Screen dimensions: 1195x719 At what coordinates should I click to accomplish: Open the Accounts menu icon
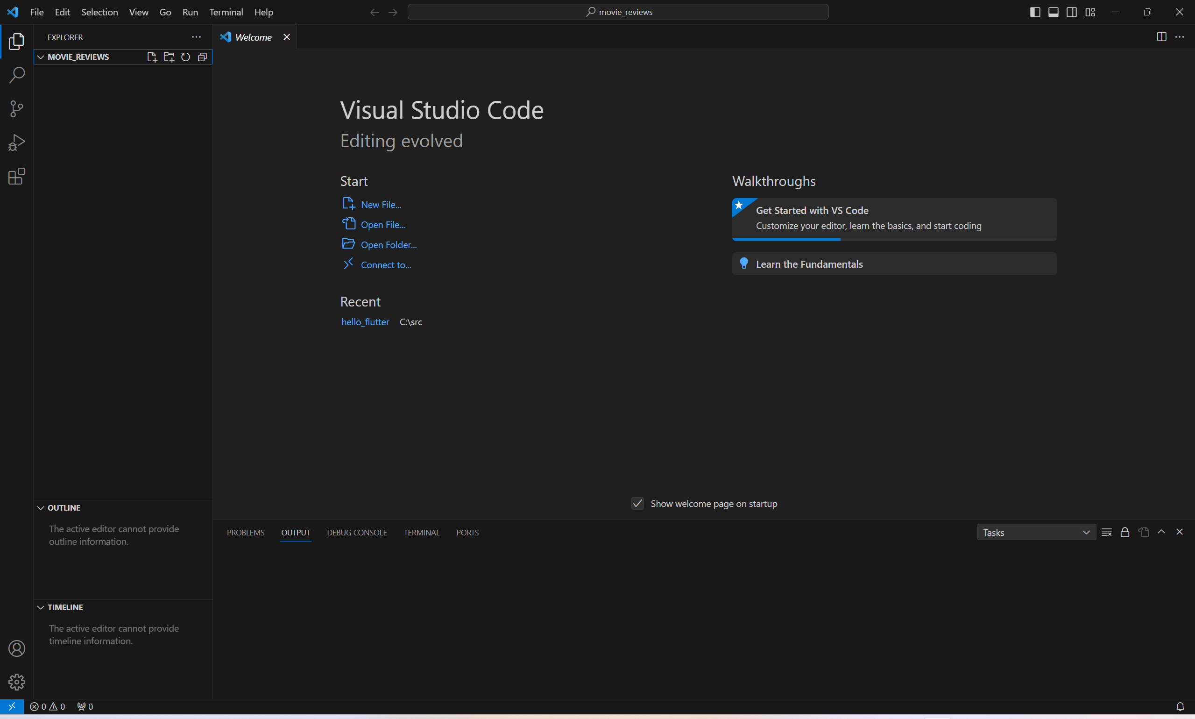click(x=16, y=648)
